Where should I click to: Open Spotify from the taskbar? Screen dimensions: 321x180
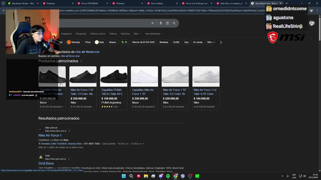(x=168, y=176)
